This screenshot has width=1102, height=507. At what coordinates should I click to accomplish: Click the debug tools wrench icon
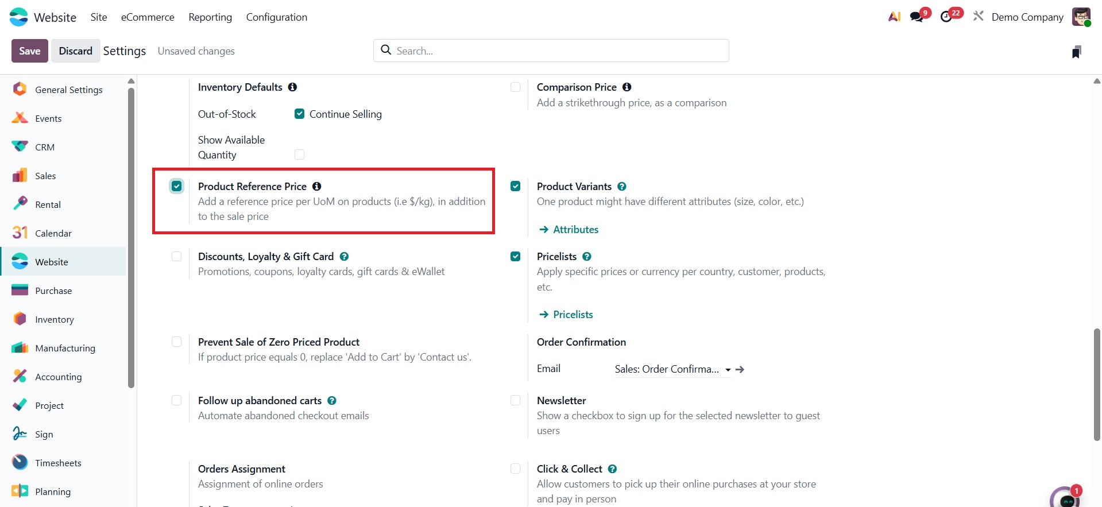click(978, 17)
